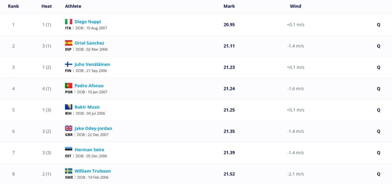The image size is (392, 184).
Task: Click the Italy flag icon
Action: pos(69,21)
